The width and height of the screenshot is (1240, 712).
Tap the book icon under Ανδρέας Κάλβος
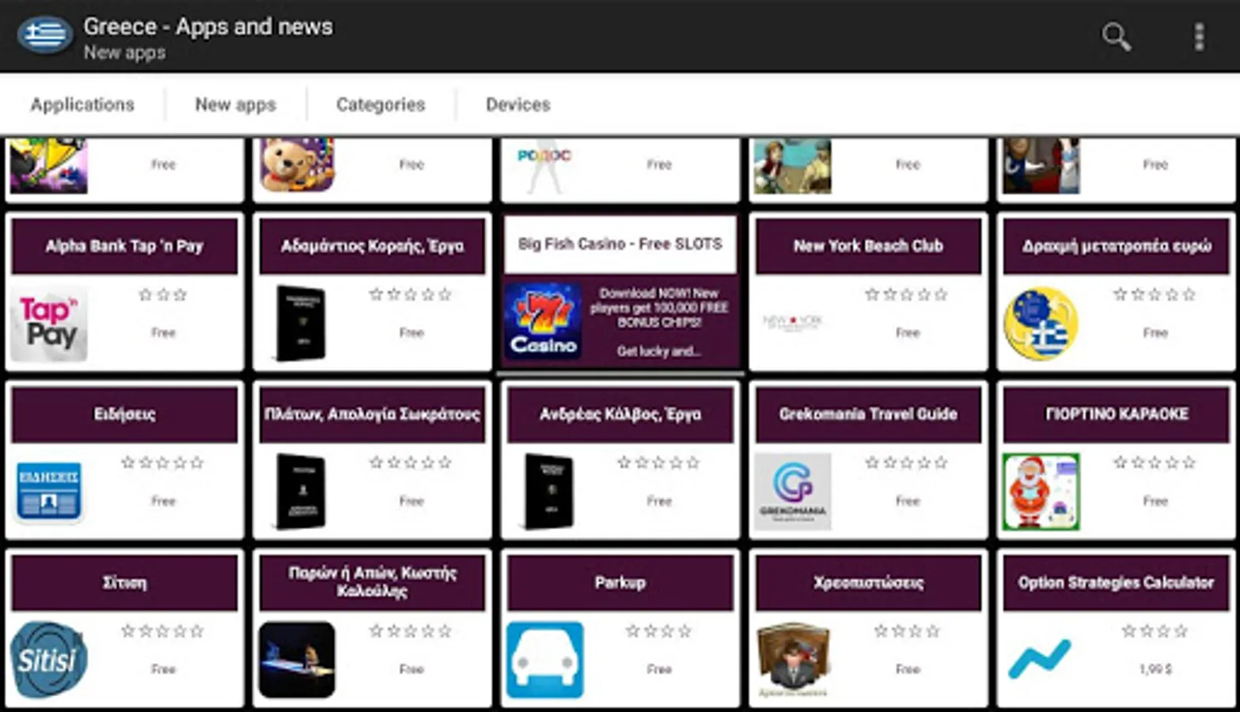548,491
